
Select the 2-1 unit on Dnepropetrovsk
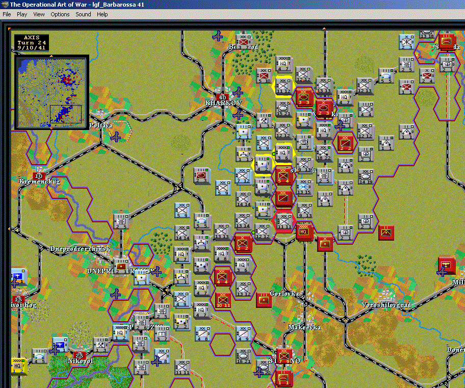[121, 266]
